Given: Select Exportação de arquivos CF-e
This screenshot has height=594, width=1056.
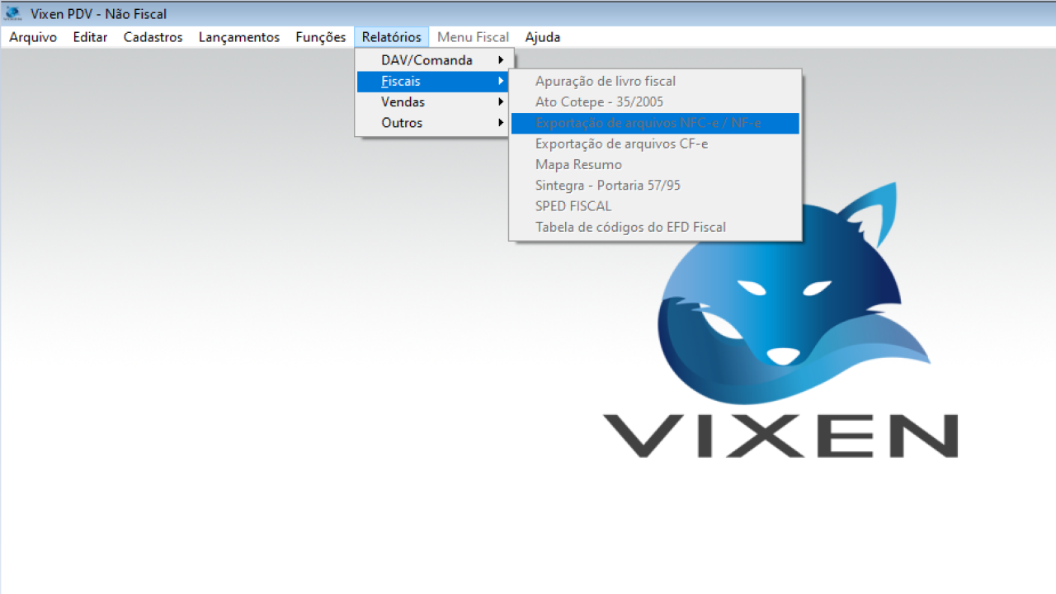Looking at the screenshot, I should pos(621,144).
